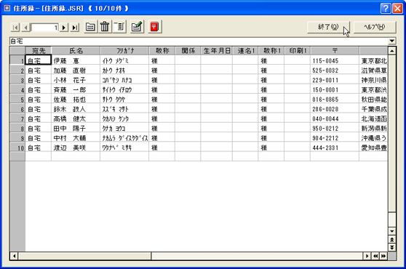Viewport: 406px width, 269px height.
Task: Click the 宛先 cell 自宅 in row 3
Action: click(x=39, y=80)
